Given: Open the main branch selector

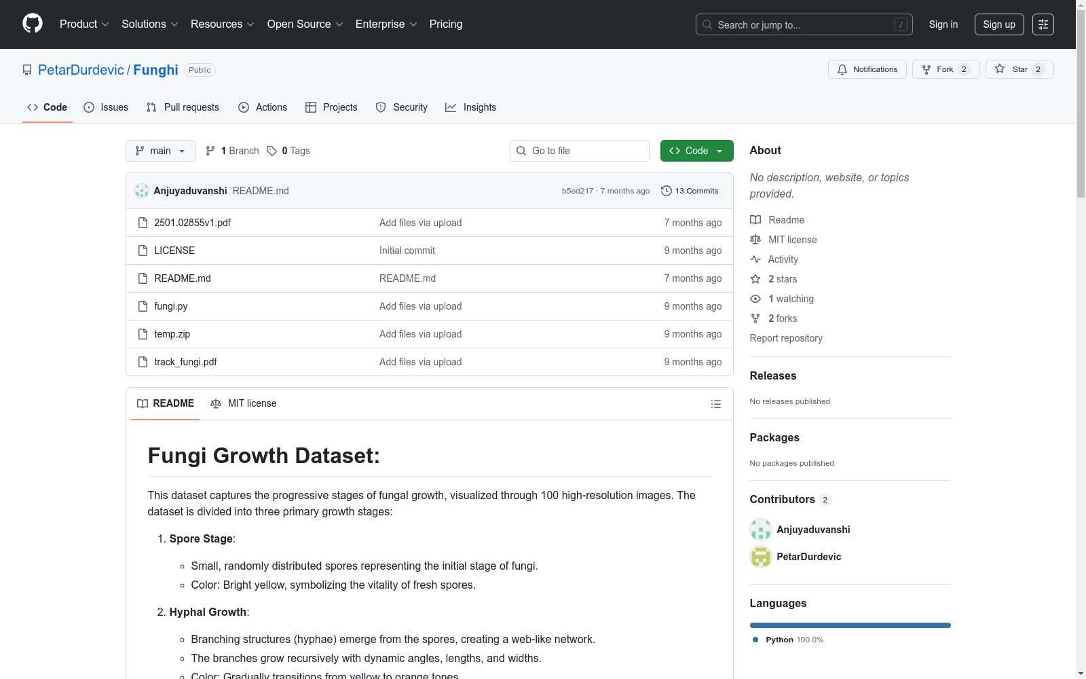Looking at the screenshot, I should 161,151.
